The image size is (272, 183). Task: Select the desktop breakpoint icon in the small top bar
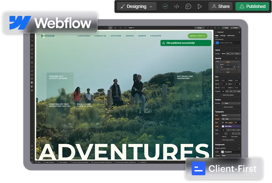tap(110, 28)
